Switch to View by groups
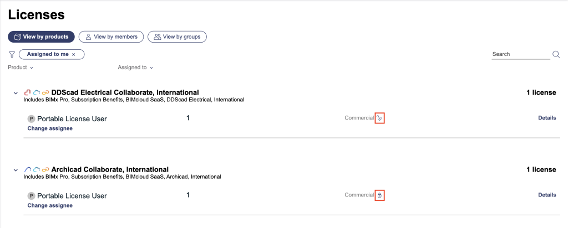 (177, 37)
